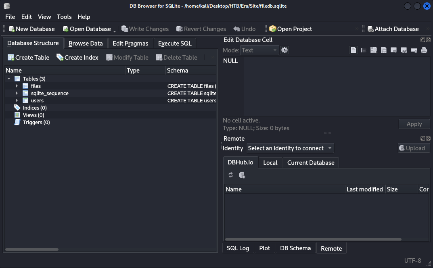Click the Create Table button

pos(28,58)
